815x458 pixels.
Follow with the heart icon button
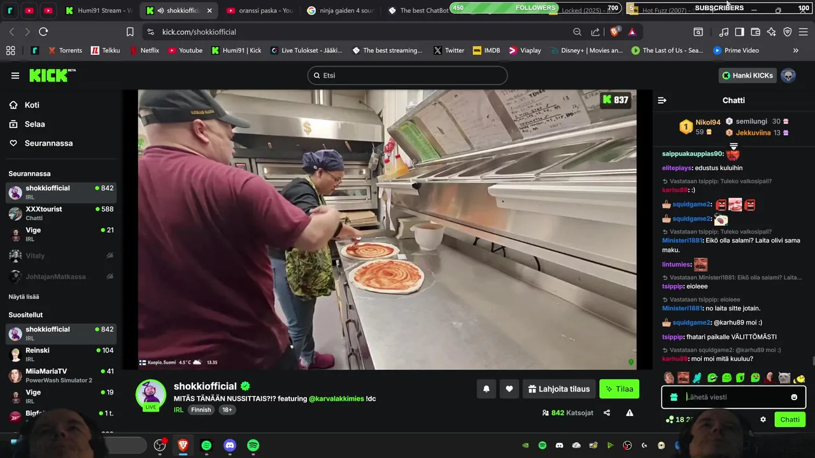click(x=509, y=389)
